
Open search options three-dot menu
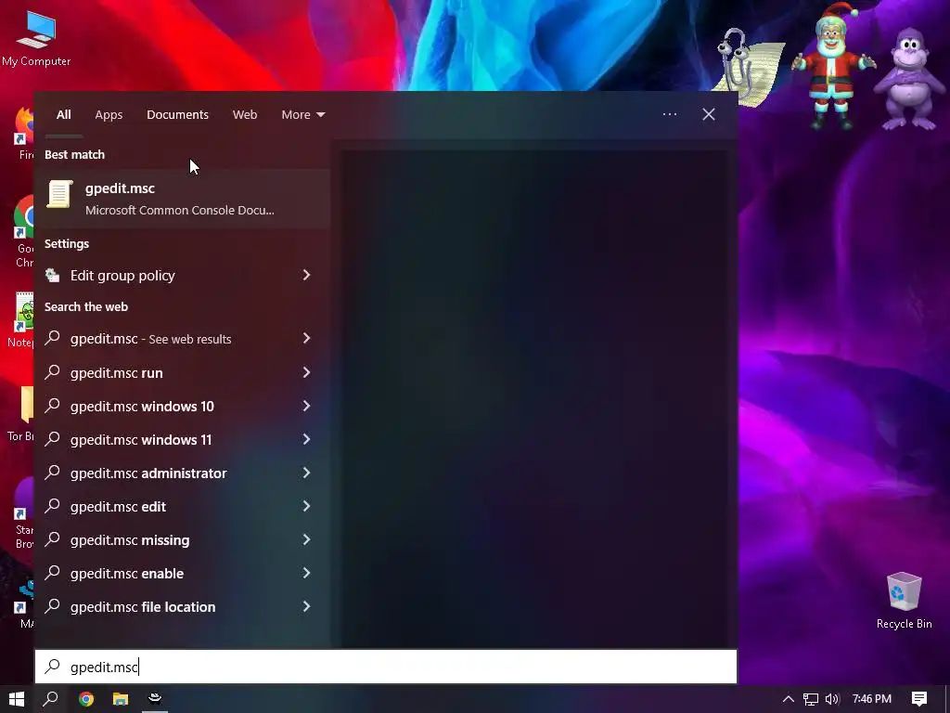[670, 114]
